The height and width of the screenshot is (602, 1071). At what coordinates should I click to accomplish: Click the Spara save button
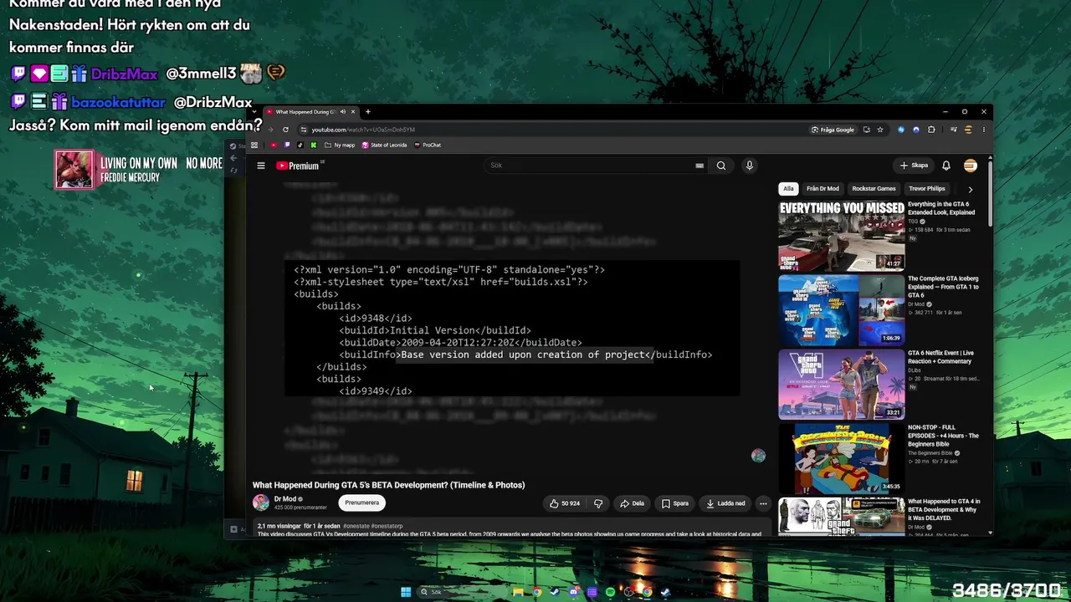click(x=675, y=503)
